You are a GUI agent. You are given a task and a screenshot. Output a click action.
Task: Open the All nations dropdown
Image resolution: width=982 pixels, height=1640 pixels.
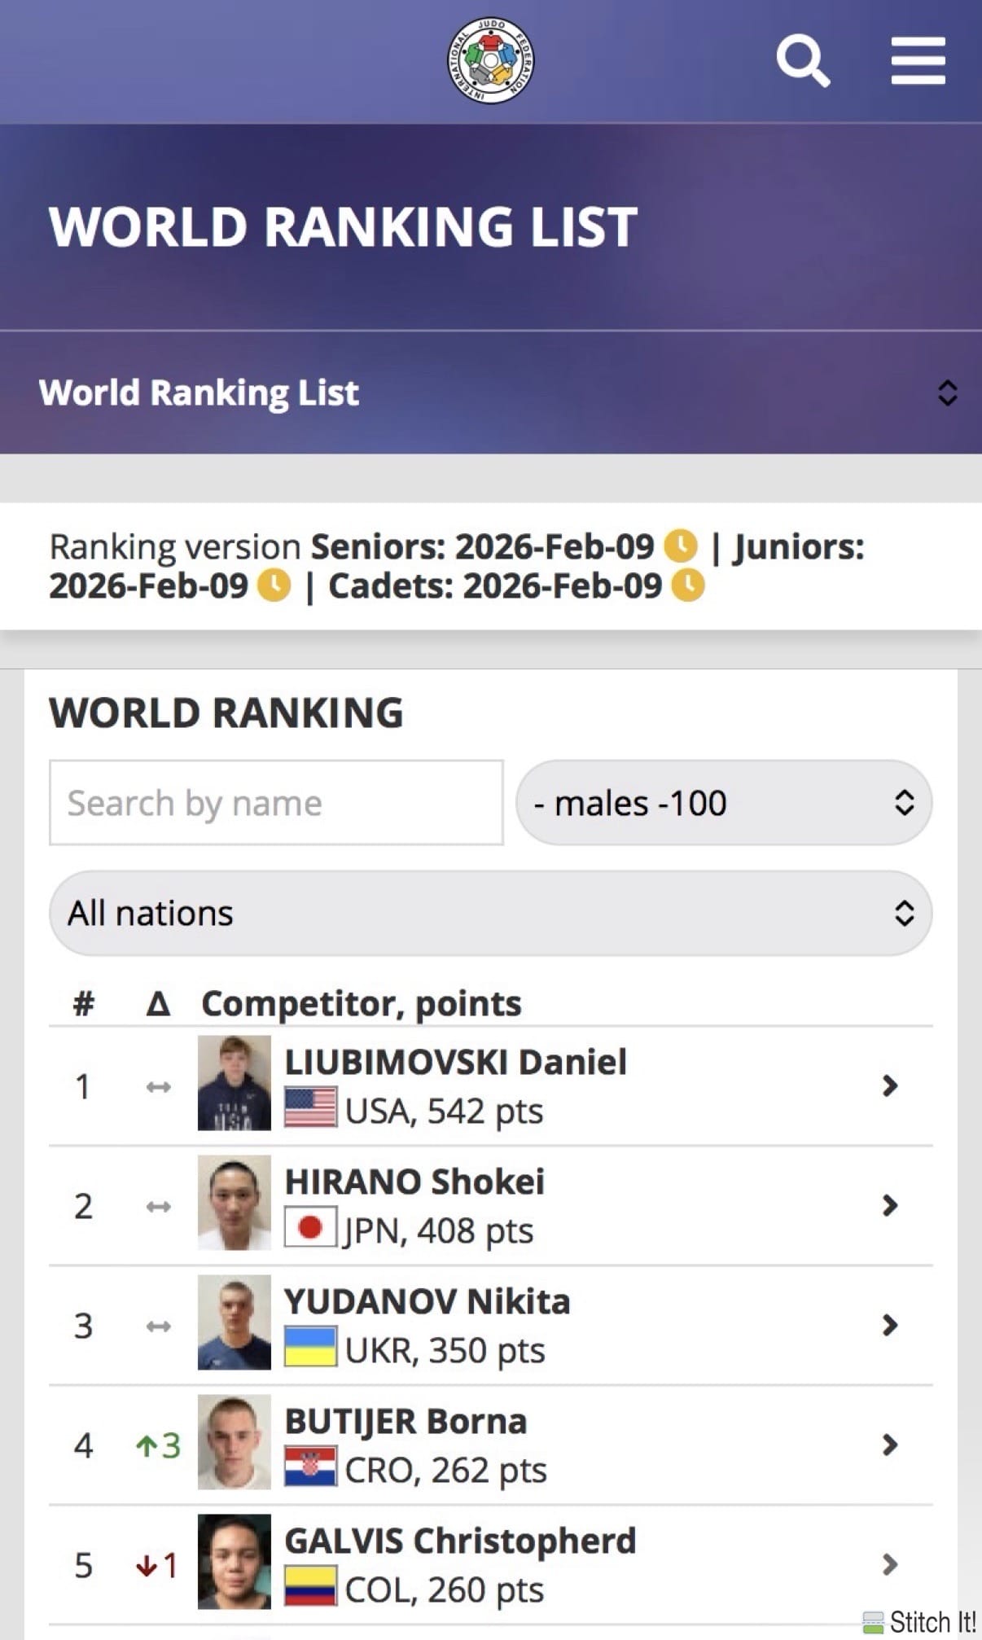tap(490, 913)
